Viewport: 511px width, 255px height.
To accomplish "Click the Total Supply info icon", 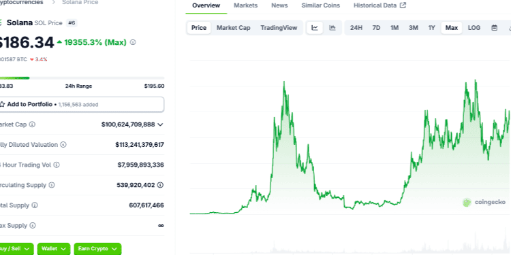I will pyautogui.click(x=35, y=205).
